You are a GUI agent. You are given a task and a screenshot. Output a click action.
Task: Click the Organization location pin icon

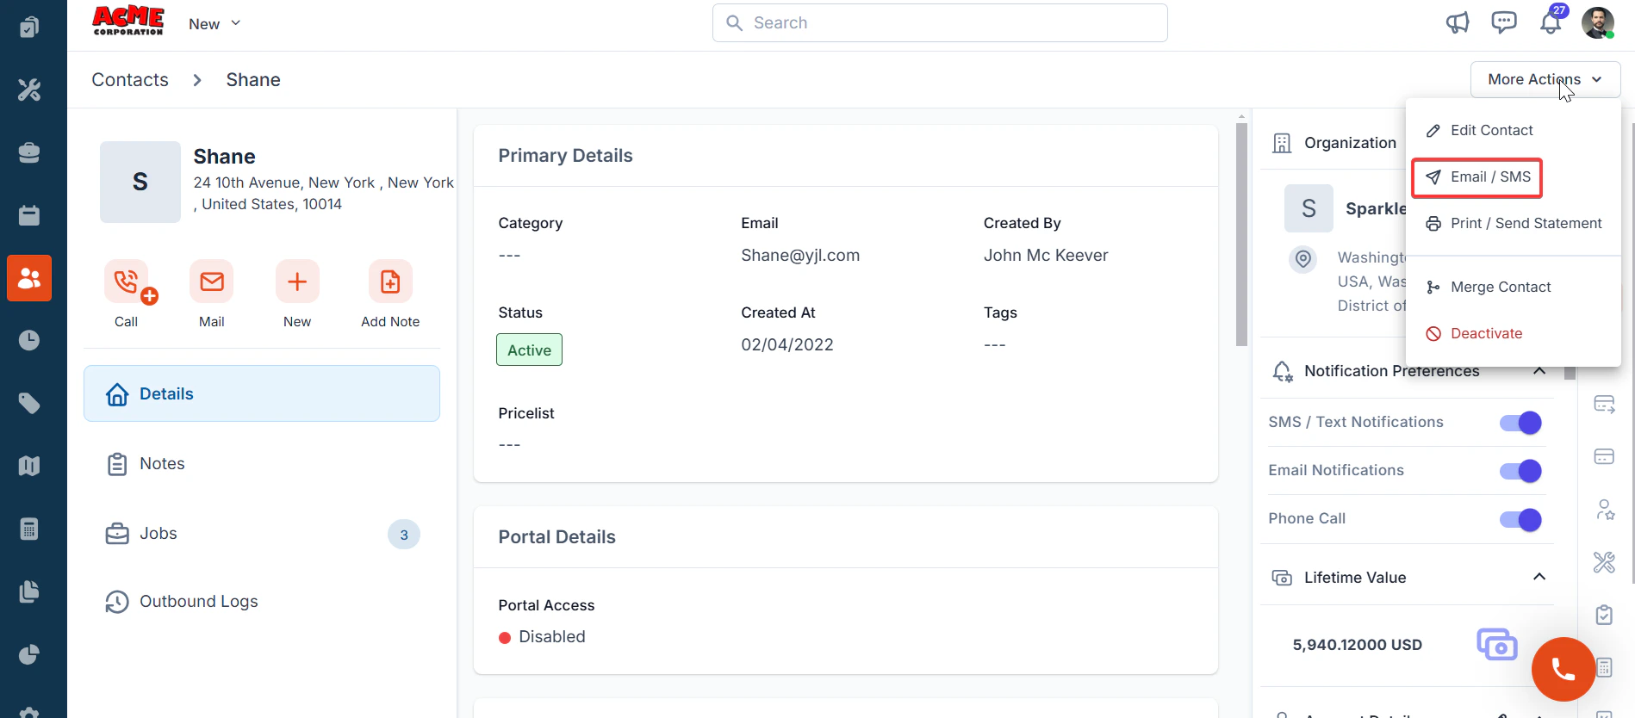point(1303,258)
